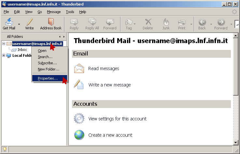
Task: Open the Print dropdown arrow
Action: click(x=191, y=24)
